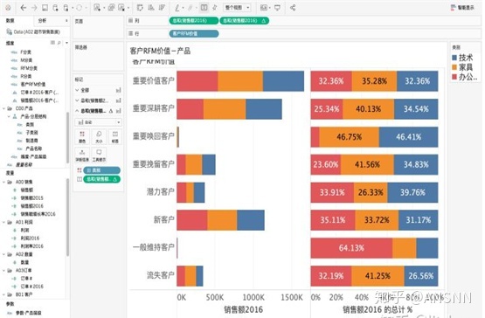Select the 子类别 field

pos(31,133)
